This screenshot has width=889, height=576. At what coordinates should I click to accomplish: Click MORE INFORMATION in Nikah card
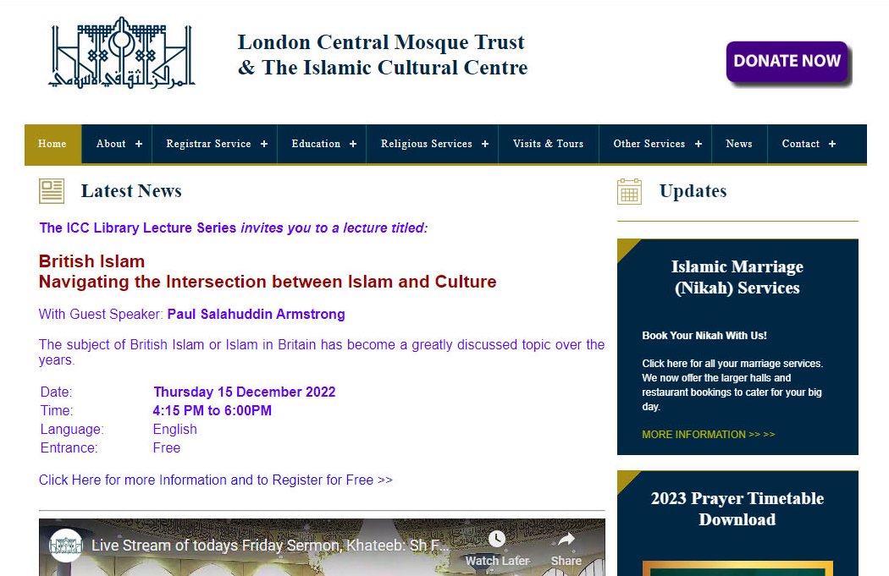[x=708, y=435]
